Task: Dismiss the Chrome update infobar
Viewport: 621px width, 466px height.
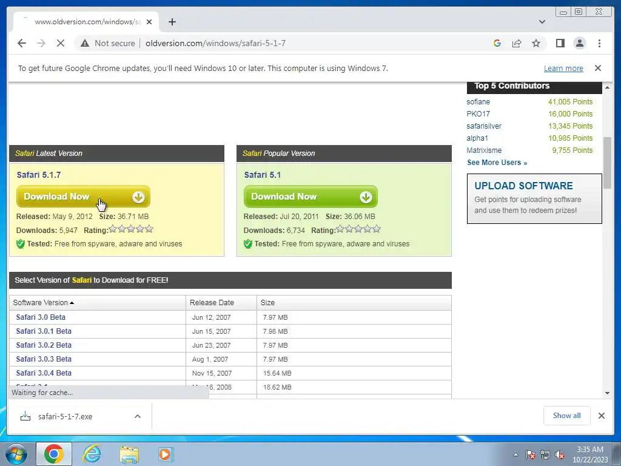Action: (x=597, y=68)
